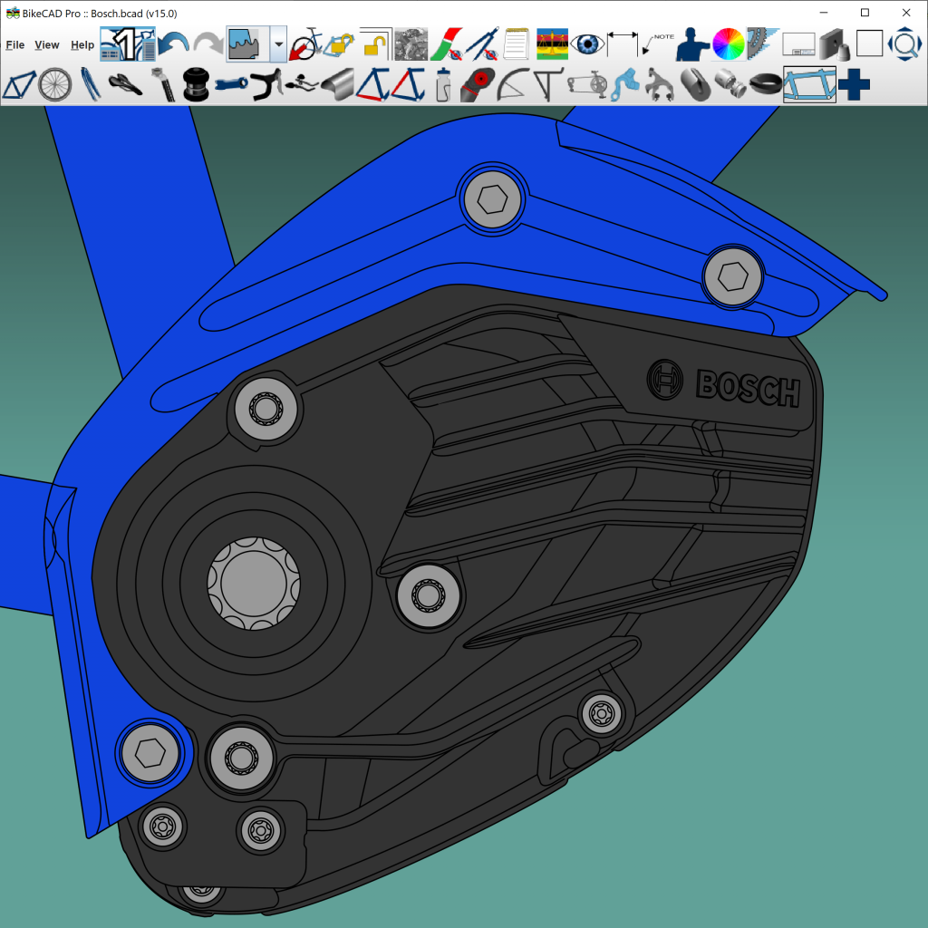928x928 pixels.
Task: Select the light blue tandem frame icon
Action: [809, 84]
